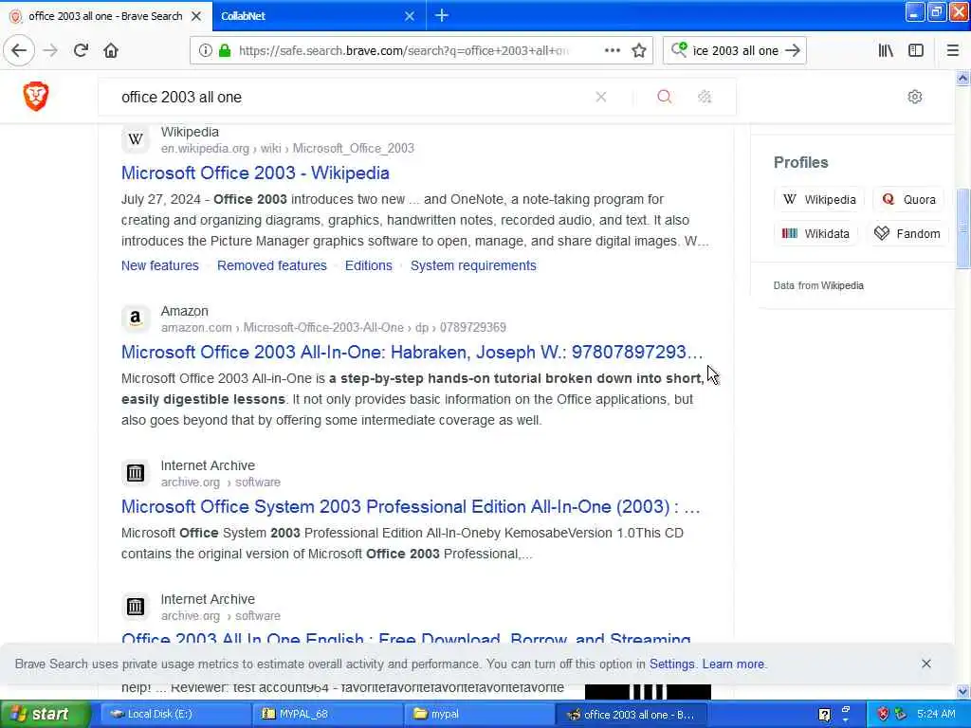Open System requirements sublink
Screen dimensions: 971x728
click(473, 265)
